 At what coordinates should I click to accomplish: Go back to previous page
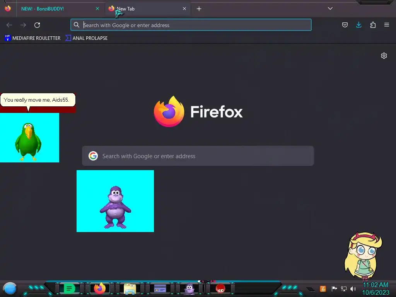click(x=9, y=25)
